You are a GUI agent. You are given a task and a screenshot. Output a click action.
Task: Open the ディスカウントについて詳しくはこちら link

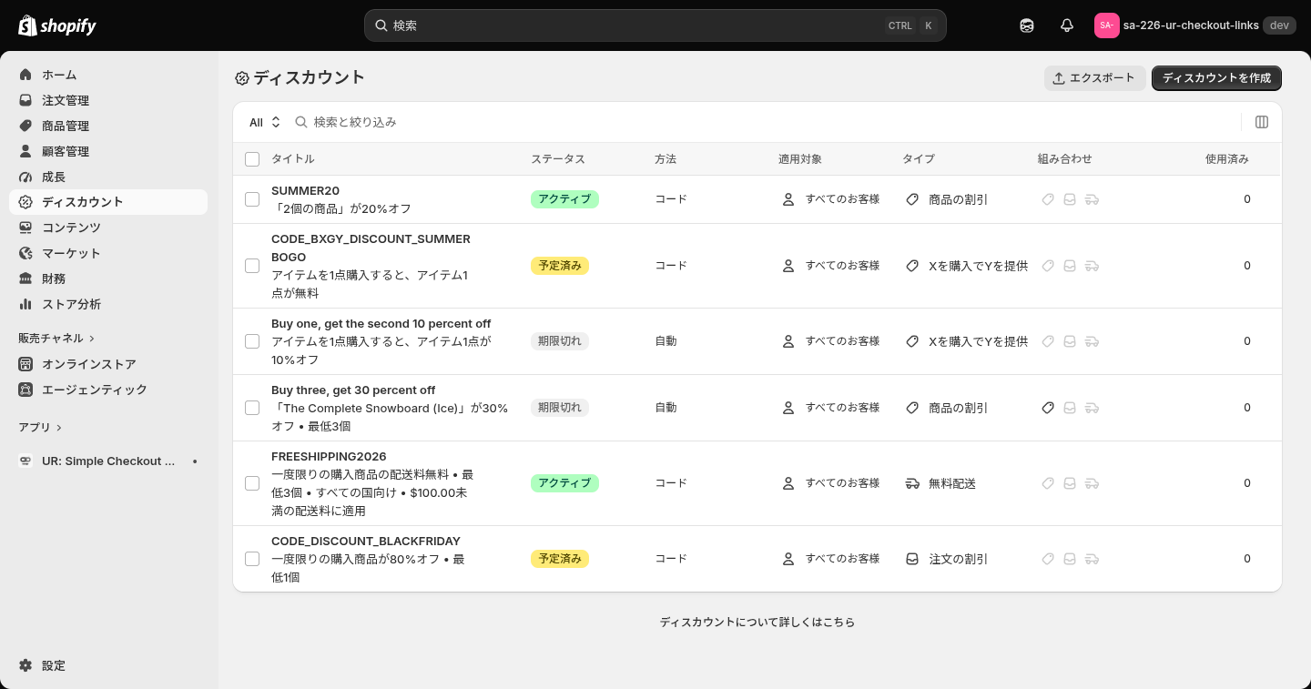[x=757, y=623]
